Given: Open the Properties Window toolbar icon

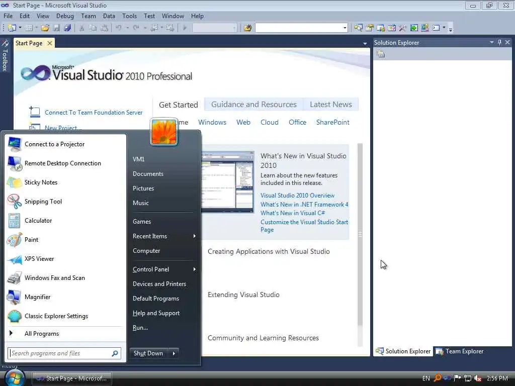Looking at the screenshot, I should pyautogui.click(x=370, y=28).
